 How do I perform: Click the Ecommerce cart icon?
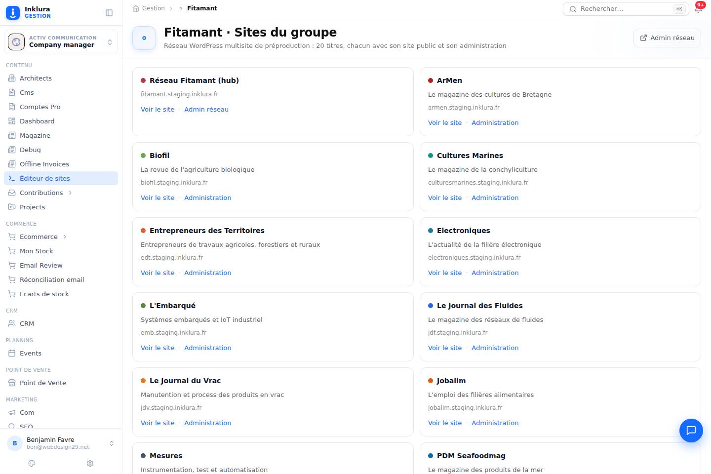pos(12,237)
